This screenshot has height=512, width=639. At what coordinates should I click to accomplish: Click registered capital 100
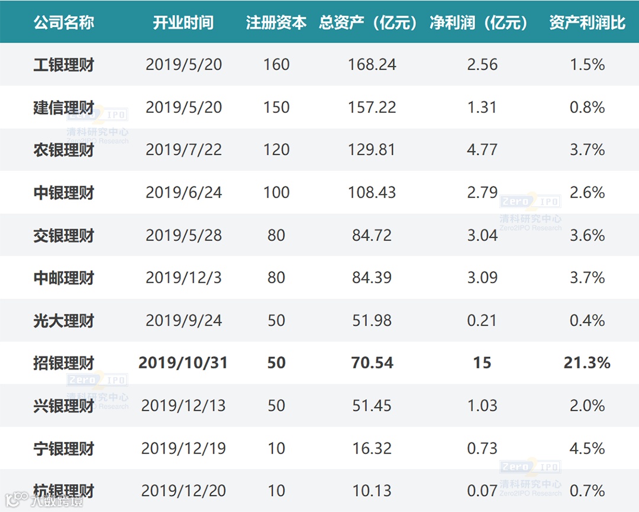[276, 193]
